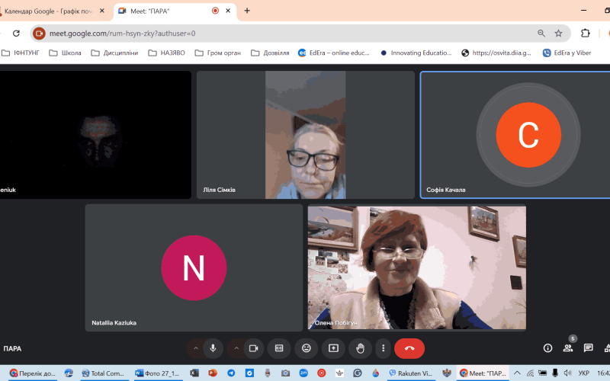Toggle the camera on or off in the call bar

(x=254, y=348)
